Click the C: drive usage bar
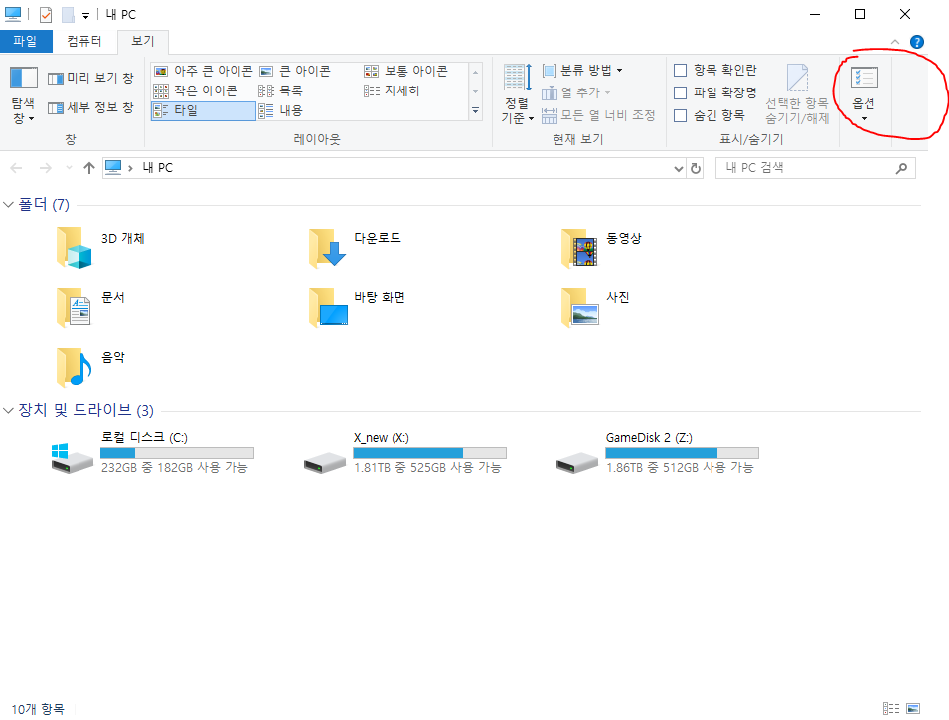The height and width of the screenshot is (720, 949). click(177, 452)
